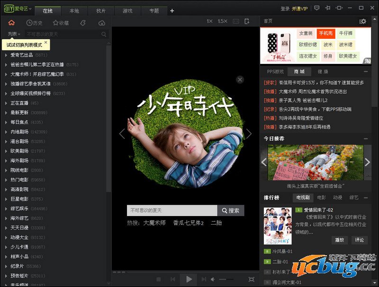Open settings gear in right panel header
This screenshot has width=379, height=287.
pos(362,21)
